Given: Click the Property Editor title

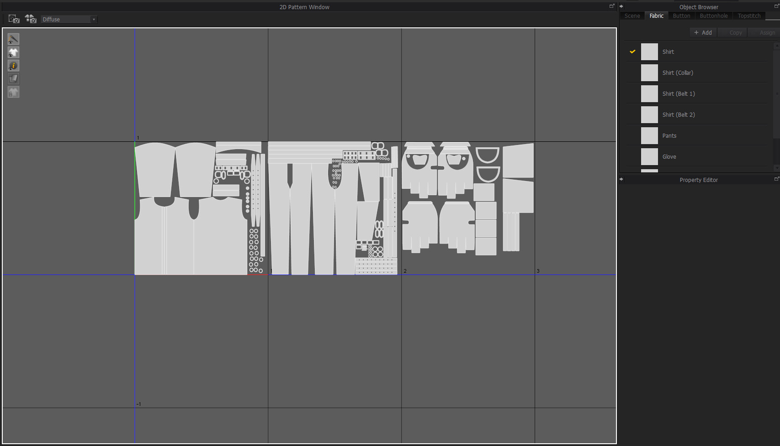Looking at the screenshot, I should 699,180.
